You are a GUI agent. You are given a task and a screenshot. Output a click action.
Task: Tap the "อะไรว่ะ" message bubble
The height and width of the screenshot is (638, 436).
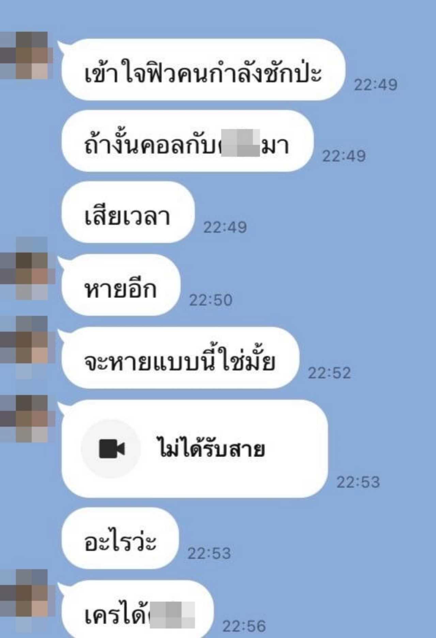pos(120,538)
